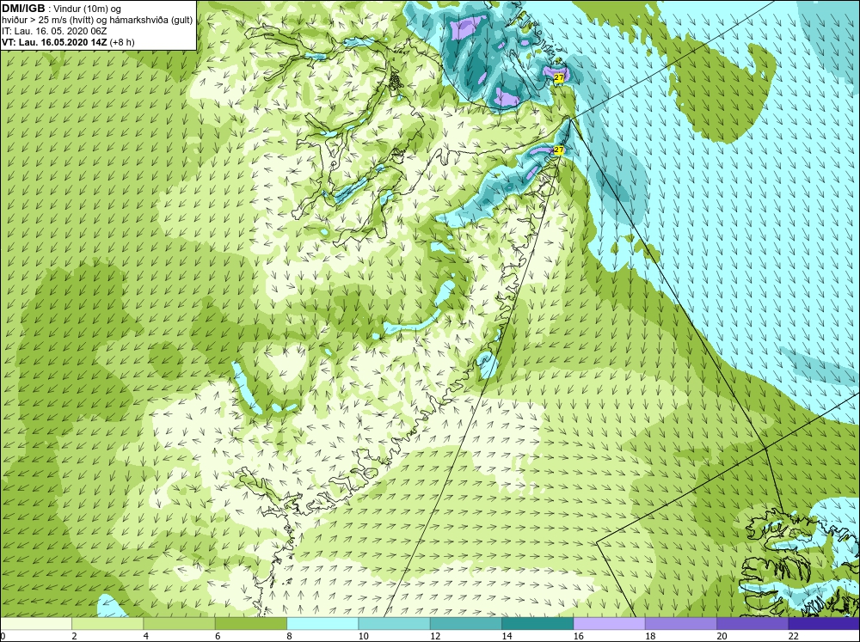This screenshot has width=860, height=642.
Task: Click the upper yellow gust marker 27
Action: click(559, 78)
